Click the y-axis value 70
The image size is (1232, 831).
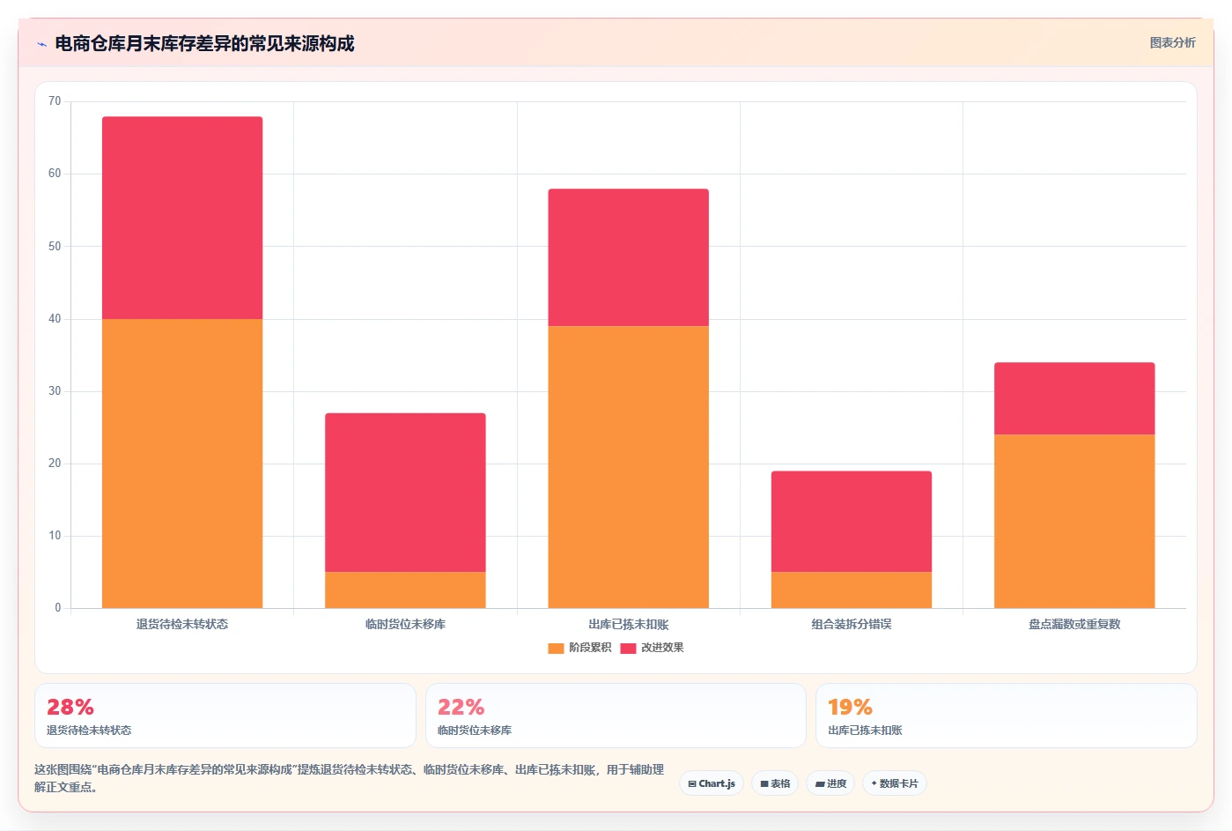[x=55, y=101]
